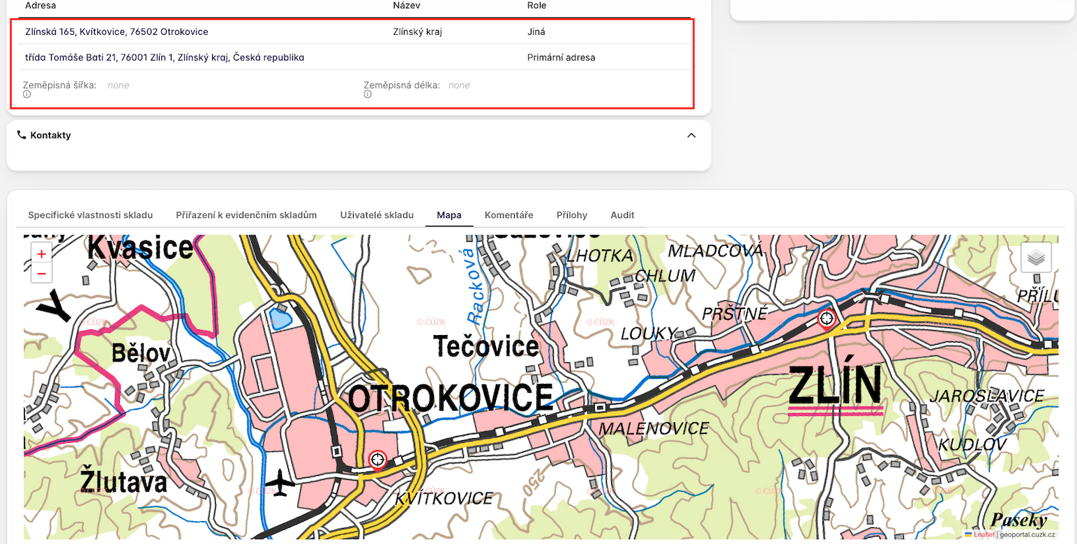Collapse the Kontakty section

click(x=691, y=135)
